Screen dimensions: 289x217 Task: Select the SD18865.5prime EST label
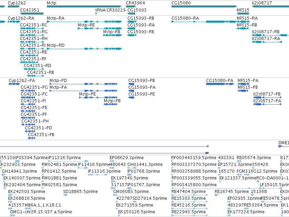coord(80,192)
